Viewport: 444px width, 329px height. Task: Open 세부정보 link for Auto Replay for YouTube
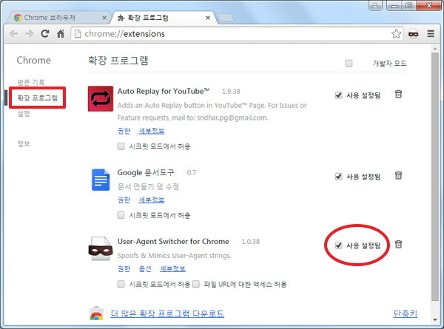pyautogui.click(x=151, y=131)
